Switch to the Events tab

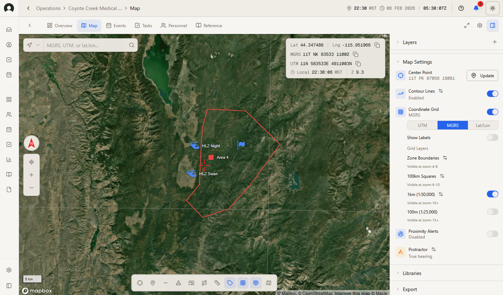pyautogui.click(x=116, y=25)
